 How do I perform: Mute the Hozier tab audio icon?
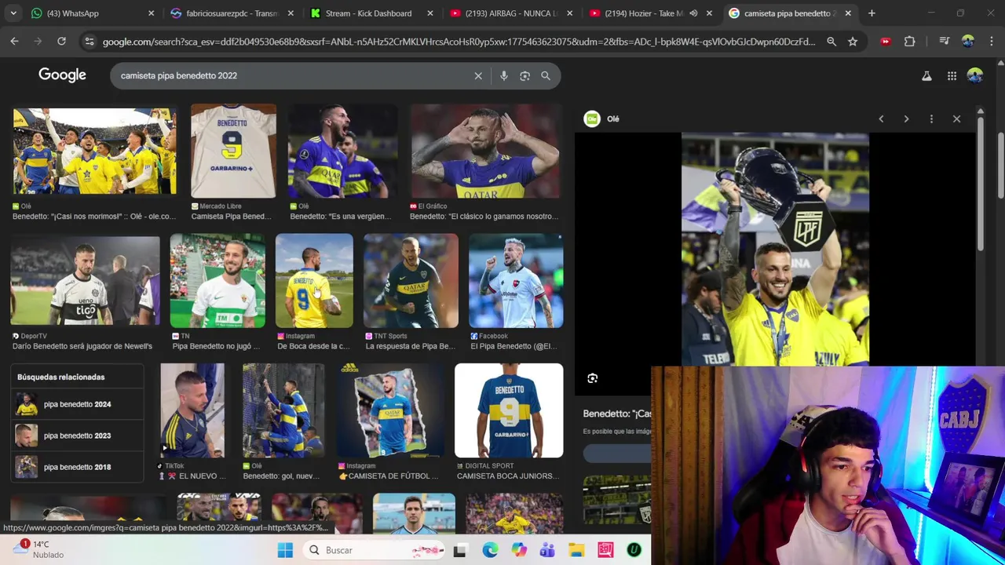[x=693, y=13]
